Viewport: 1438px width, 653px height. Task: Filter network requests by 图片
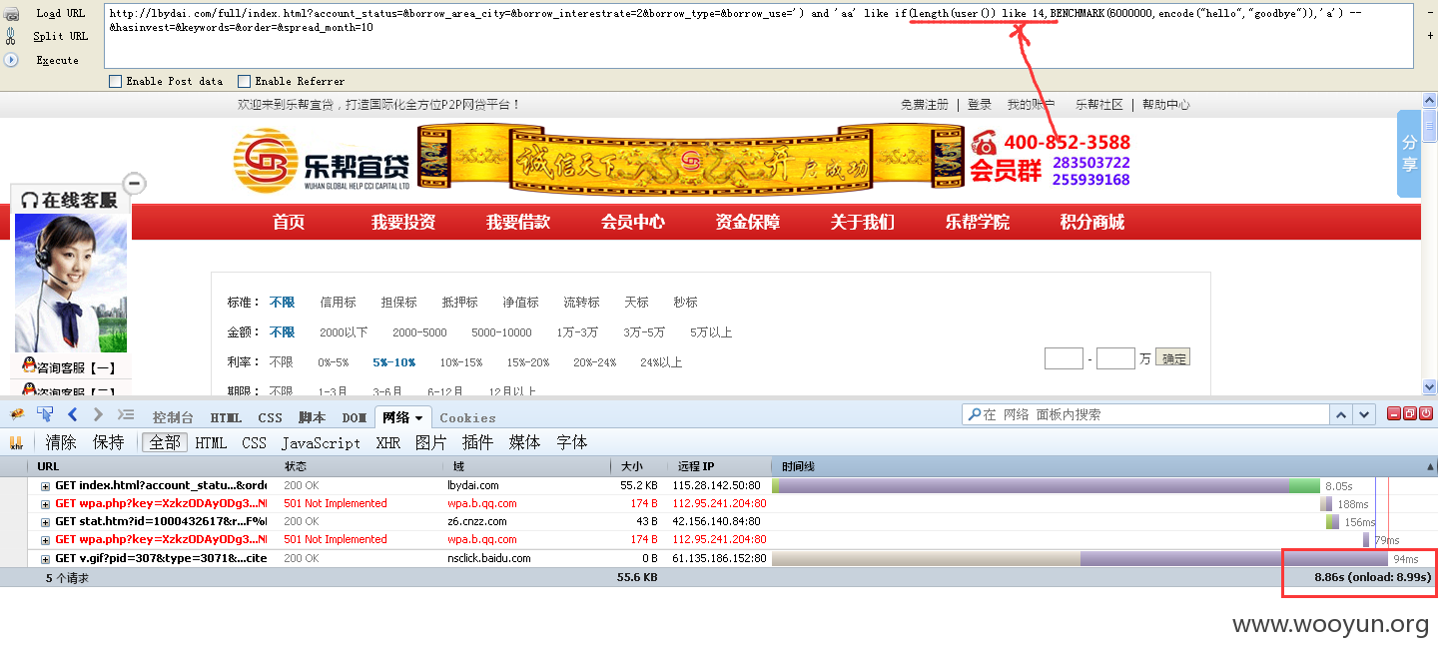(x=431, y=442)
